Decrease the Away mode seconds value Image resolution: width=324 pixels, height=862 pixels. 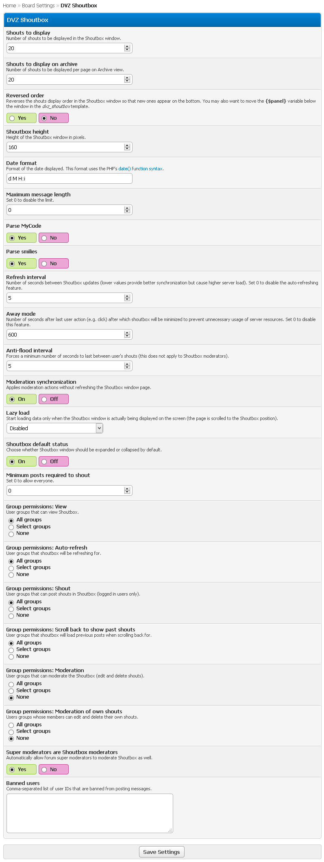127,336
